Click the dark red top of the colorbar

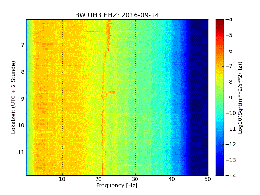(x=220, y=21)
